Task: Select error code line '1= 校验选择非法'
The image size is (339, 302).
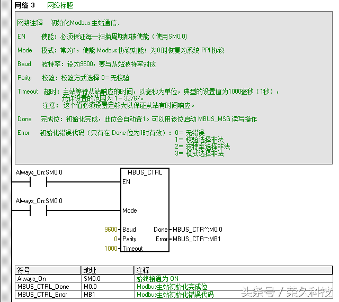Action: coord(199,140)
